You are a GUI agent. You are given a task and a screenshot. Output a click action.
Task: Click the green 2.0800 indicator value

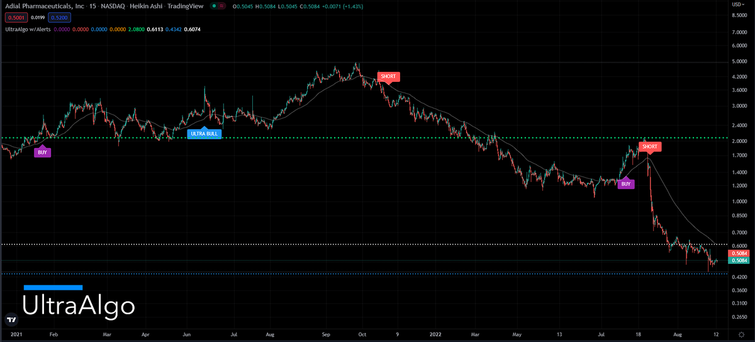pos(135,29)
